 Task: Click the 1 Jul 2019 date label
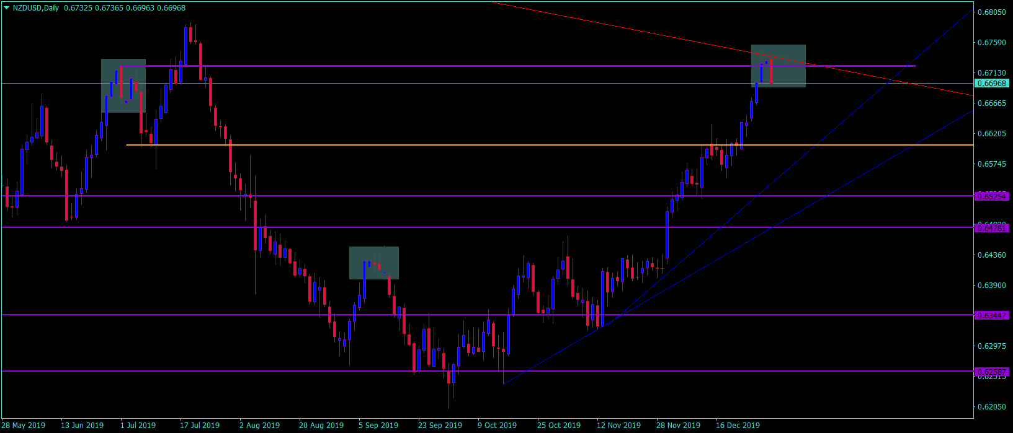tap(138, 426)
